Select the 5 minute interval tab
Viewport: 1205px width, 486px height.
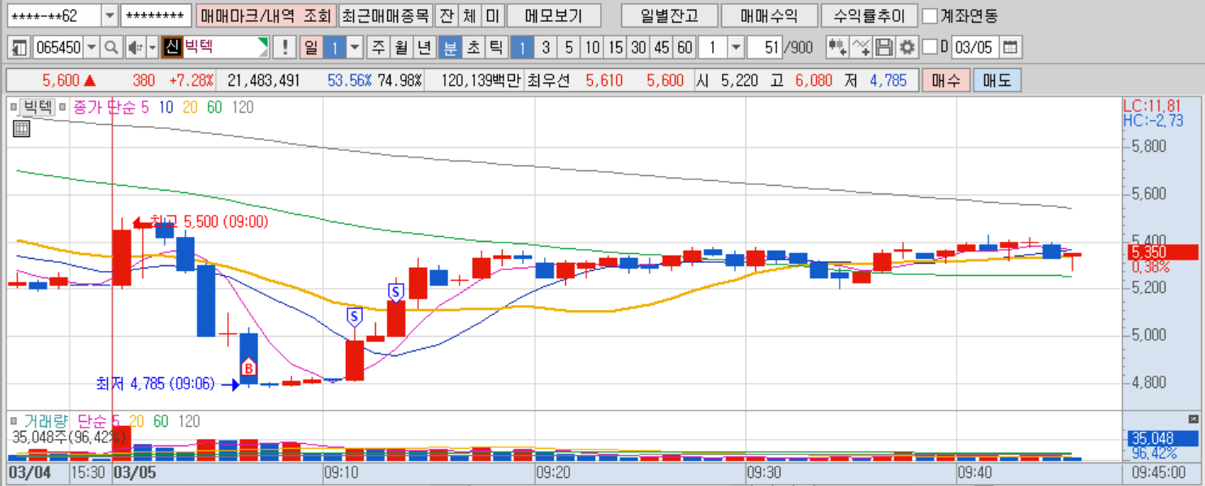[x=569, y=48]
